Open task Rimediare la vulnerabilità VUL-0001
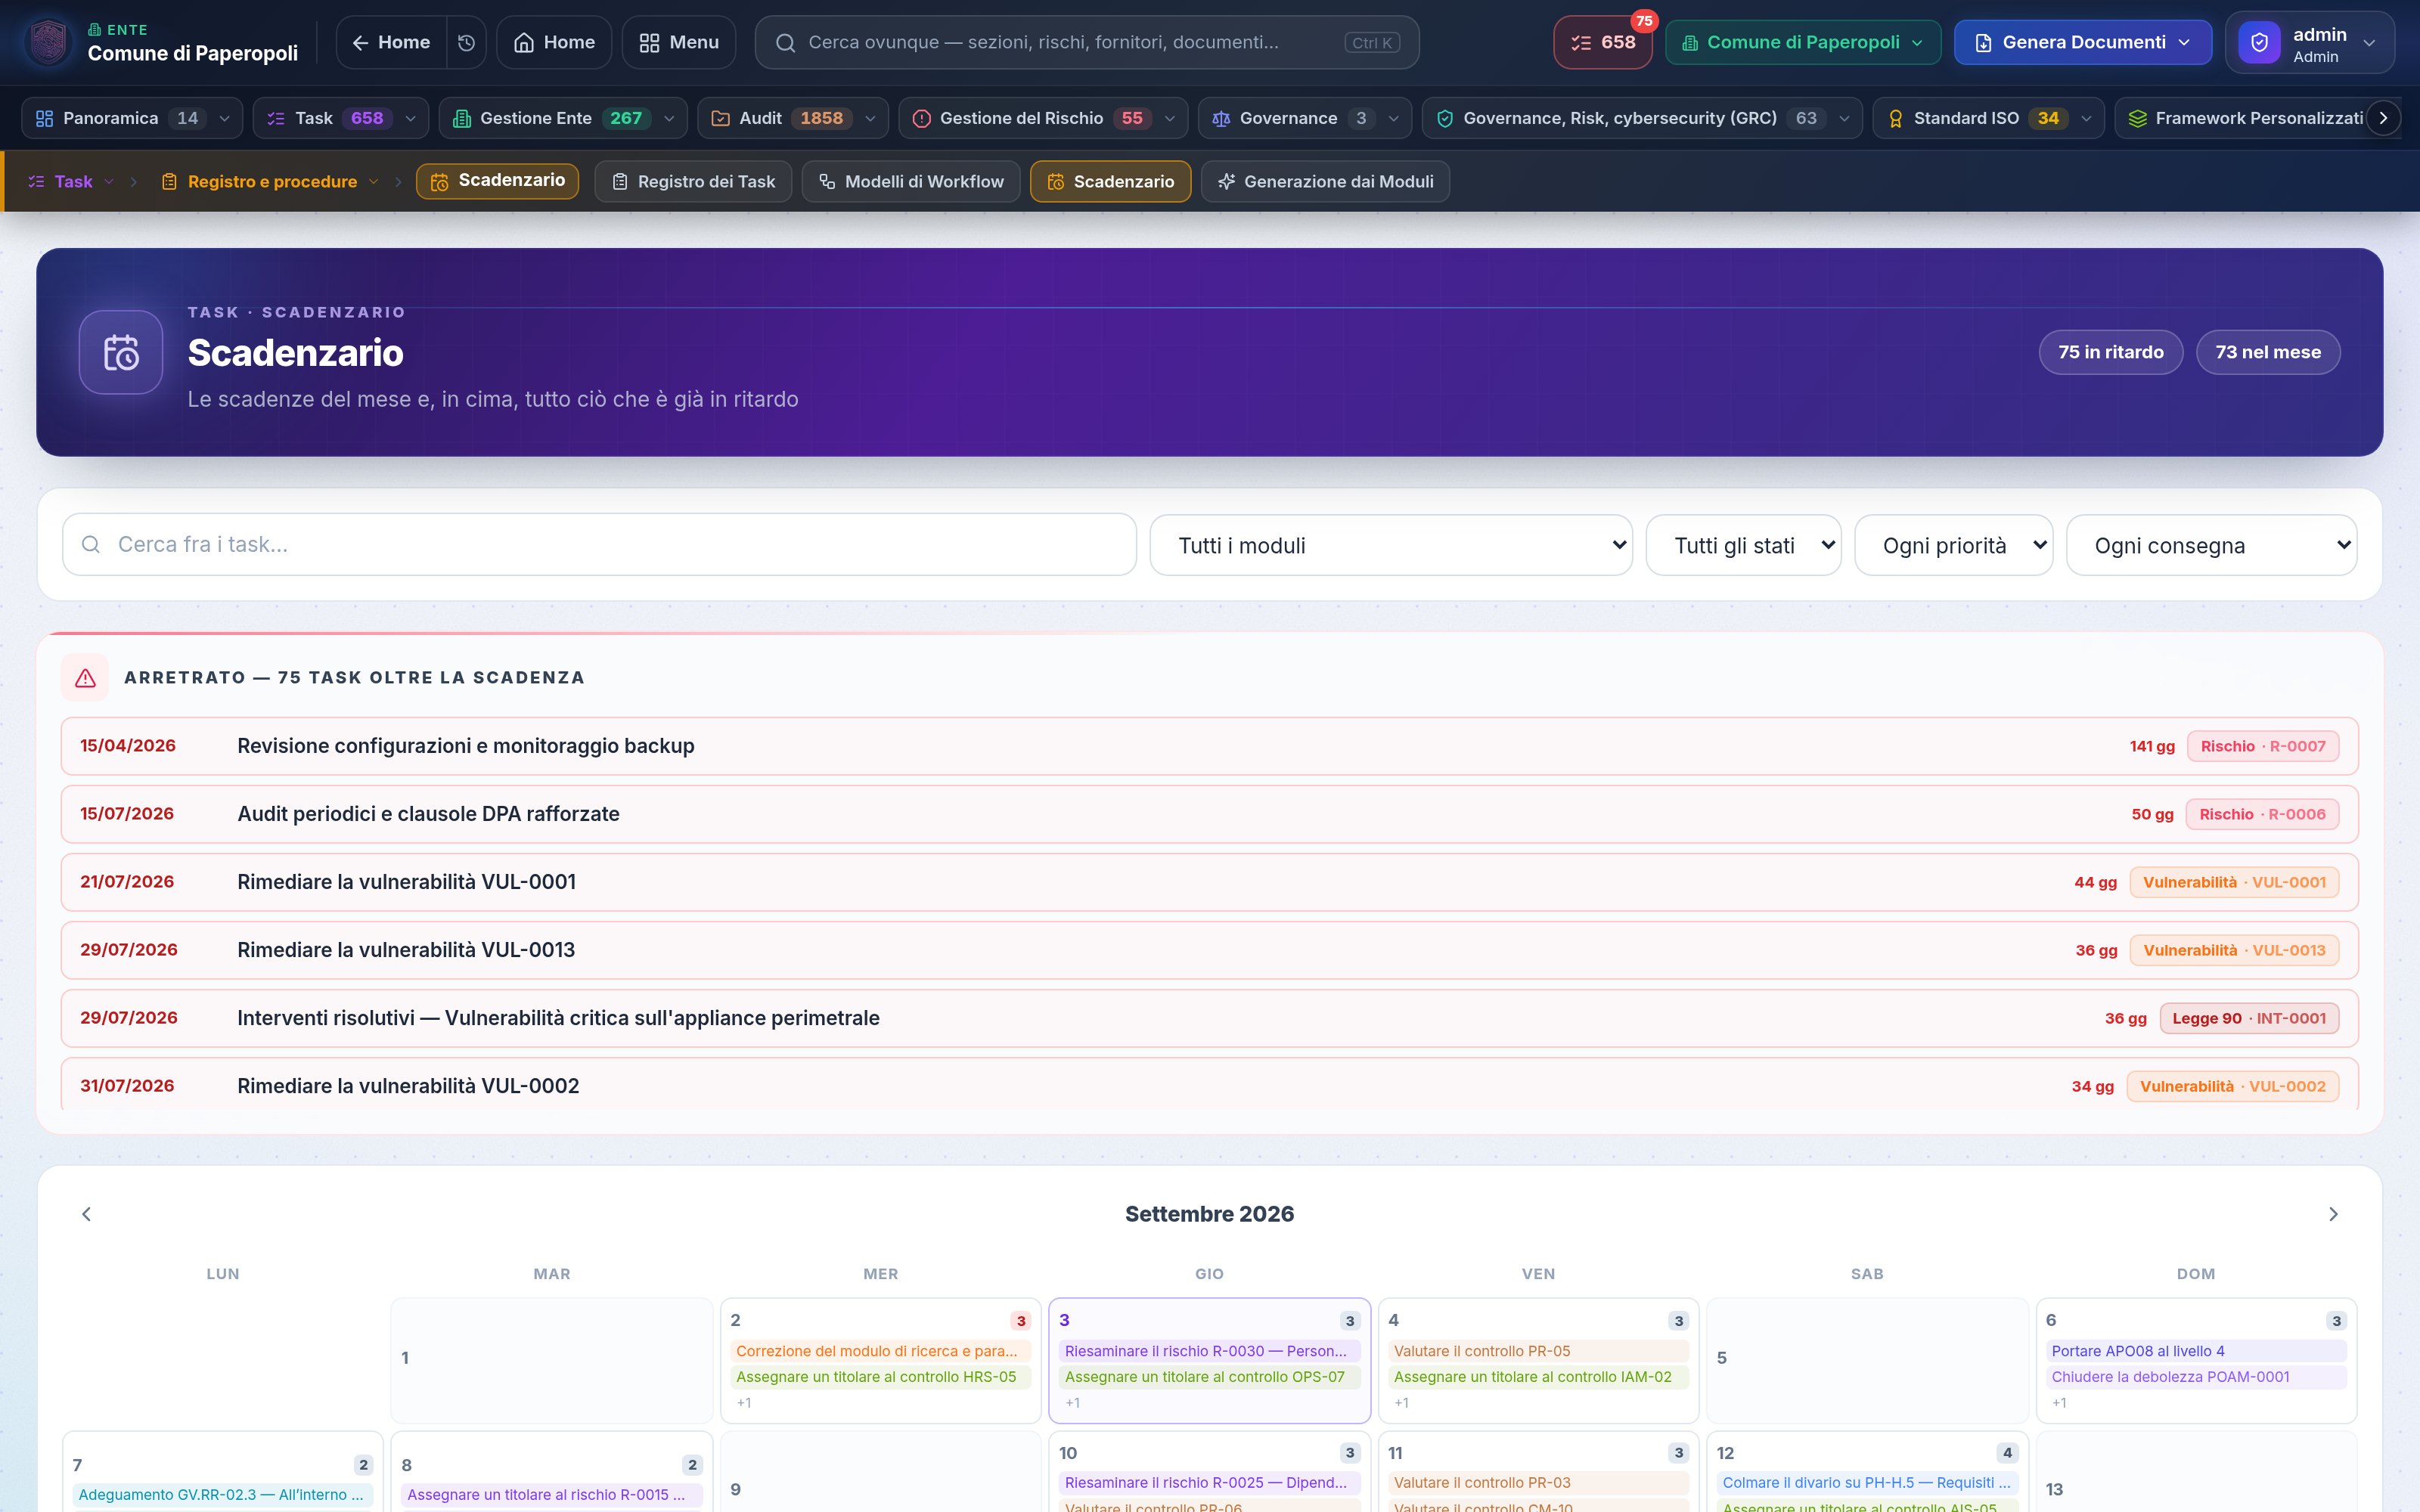This screenshot has width=2420, height=1512. [1209, 882]
